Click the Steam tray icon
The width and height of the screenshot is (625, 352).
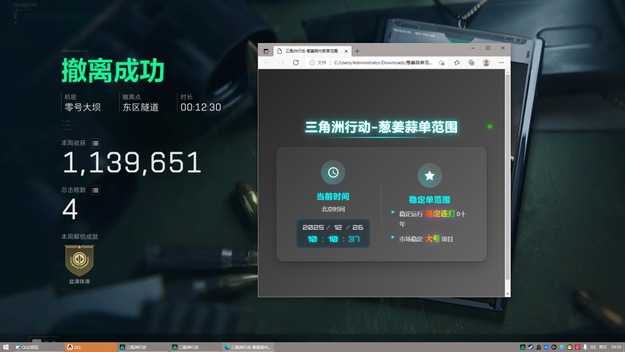point(530,347)
